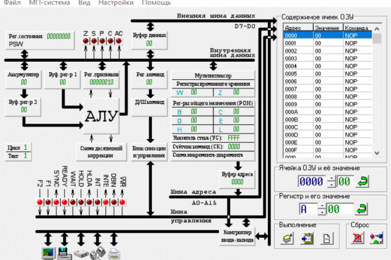The width and height of the screenshot is (391, 260).
Task: Toggle the INTE signal lamp
Action: pyautogui.click(x=106, y=202)
